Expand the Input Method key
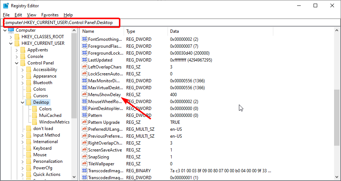 point(23,135)
